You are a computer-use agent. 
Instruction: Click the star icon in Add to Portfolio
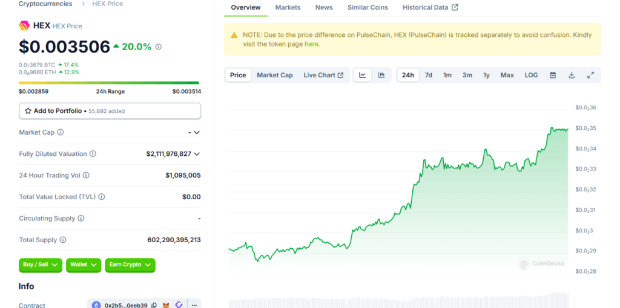click(x=28, y=111)
